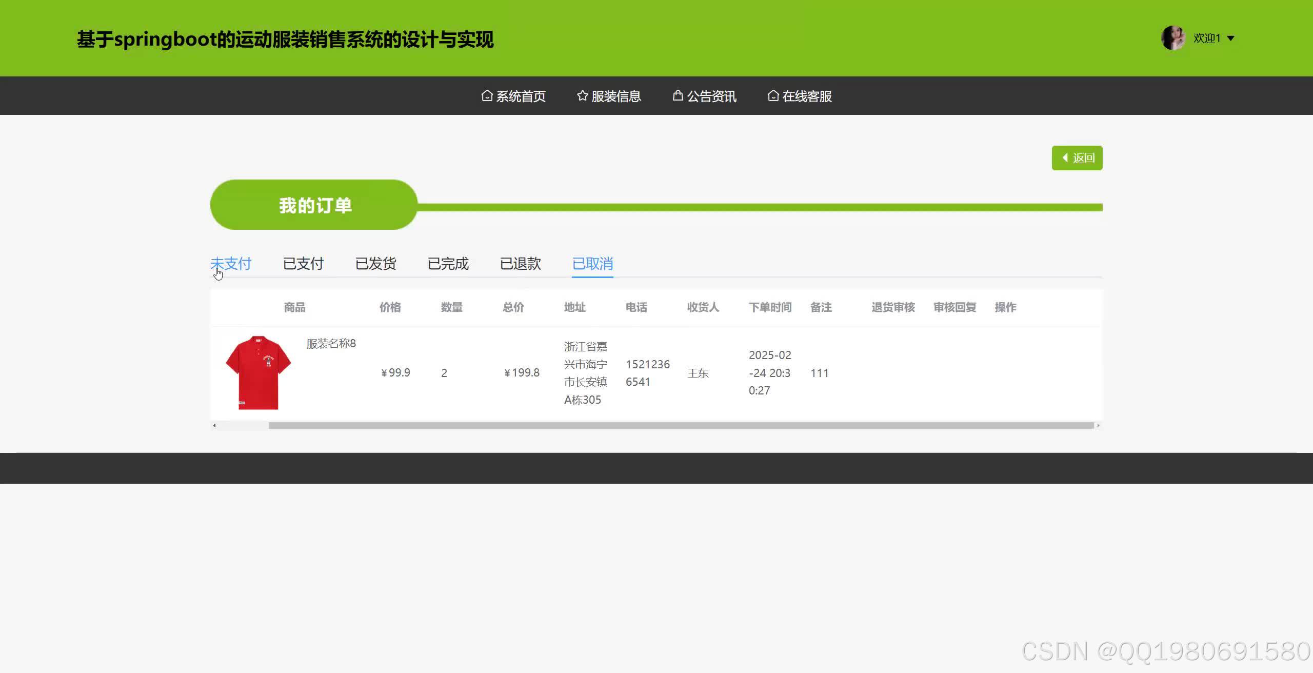The width and height of the screenshot is (1313, 673).
Task: Click the star icon beside 服装信息
Action: pos(582,96)
